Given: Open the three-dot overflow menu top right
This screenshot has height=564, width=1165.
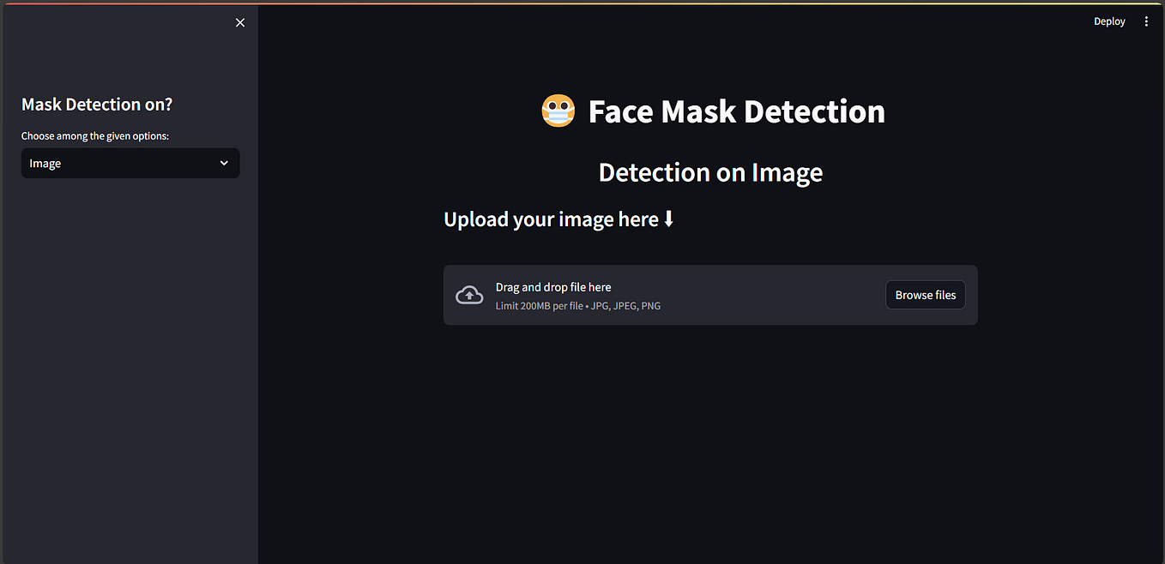Looking at the screenshot, I should point(1146,21).
